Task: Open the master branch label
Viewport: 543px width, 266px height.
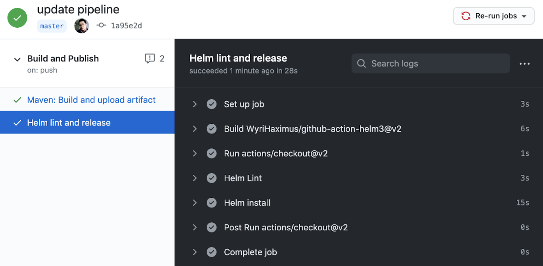Action: coord(52,26)
